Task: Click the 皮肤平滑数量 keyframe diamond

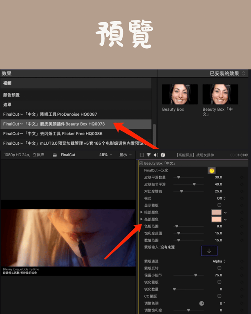Action: [x=242, y=177]
